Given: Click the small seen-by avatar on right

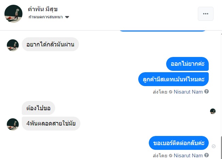Looking at the screenshot, I should click(213, 111).
